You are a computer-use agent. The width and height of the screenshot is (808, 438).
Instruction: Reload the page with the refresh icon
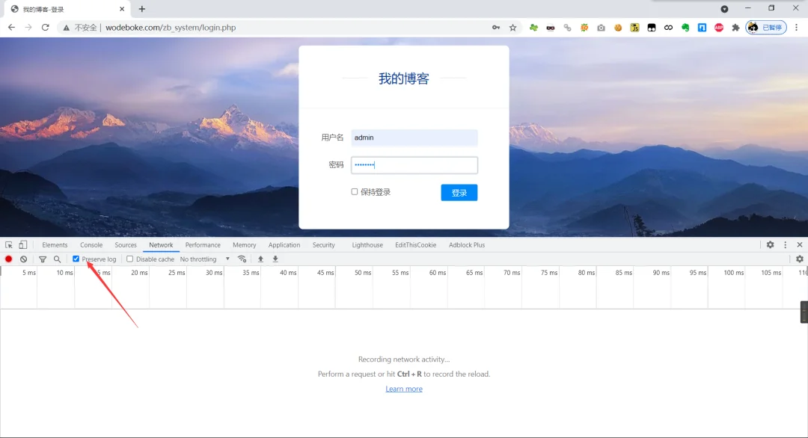46,27
